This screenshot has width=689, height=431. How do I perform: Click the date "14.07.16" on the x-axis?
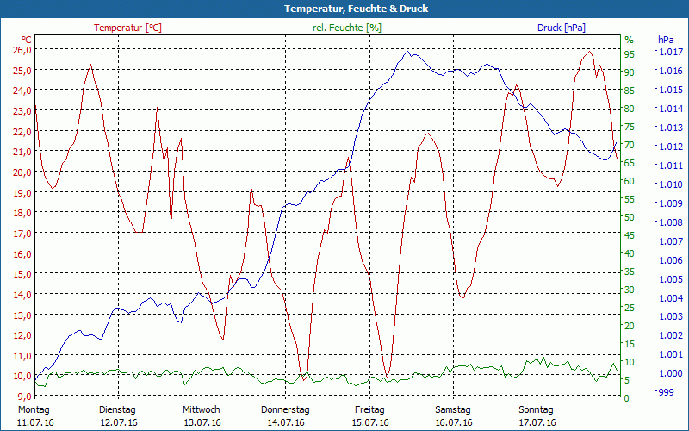tap(285, 422)
